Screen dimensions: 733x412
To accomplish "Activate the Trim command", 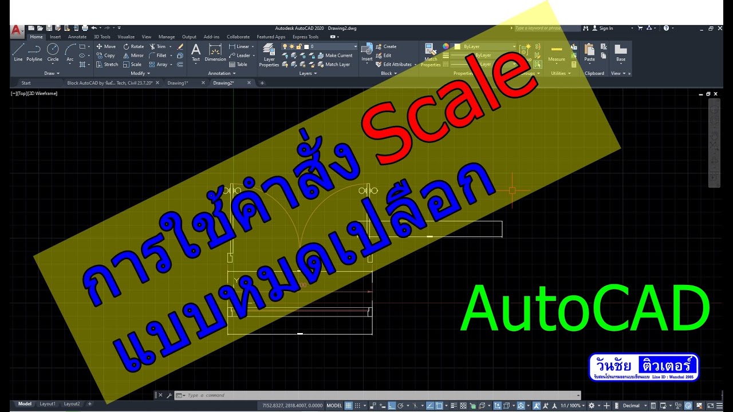I will 157,46.
